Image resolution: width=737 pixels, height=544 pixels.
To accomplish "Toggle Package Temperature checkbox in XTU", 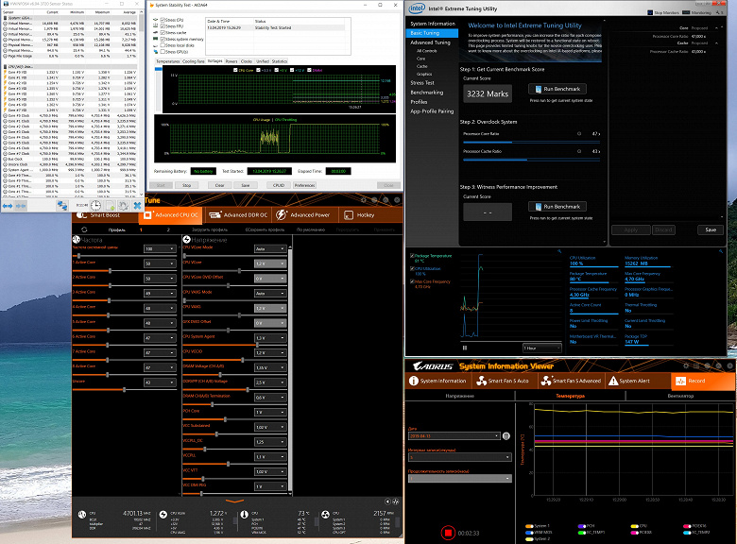I will pyautogui.click(x=412, y=256).
